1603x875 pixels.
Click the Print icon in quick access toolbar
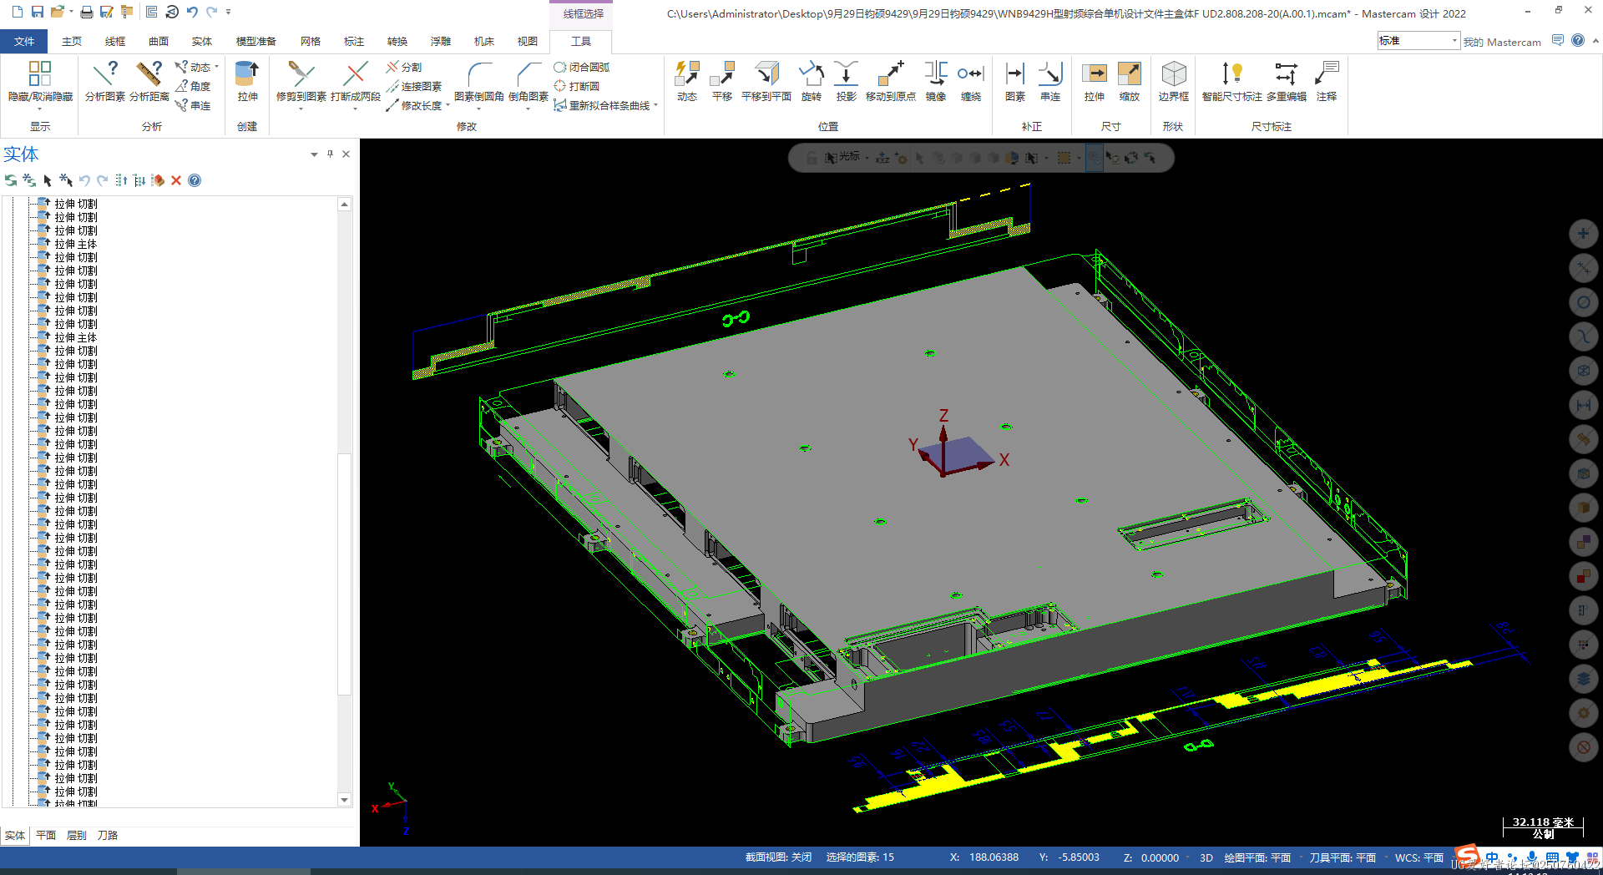(x=87, y=12)
